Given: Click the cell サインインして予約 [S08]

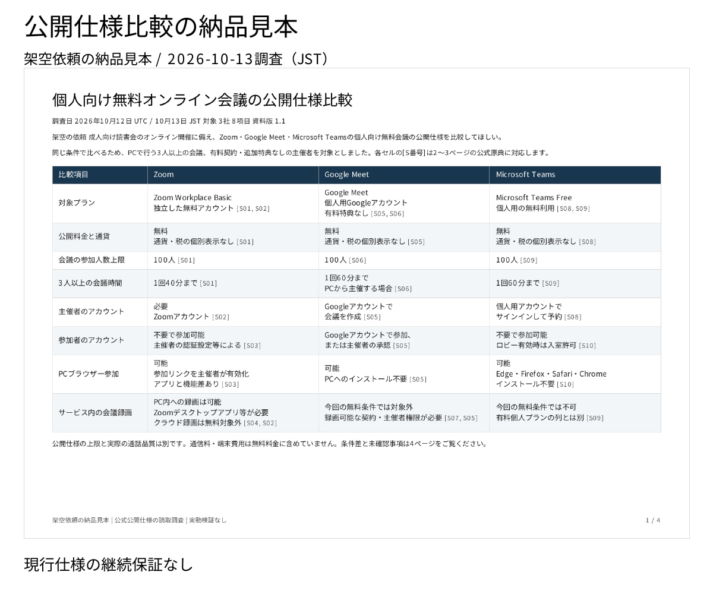Looking at the screenshot, I should 575,312.
